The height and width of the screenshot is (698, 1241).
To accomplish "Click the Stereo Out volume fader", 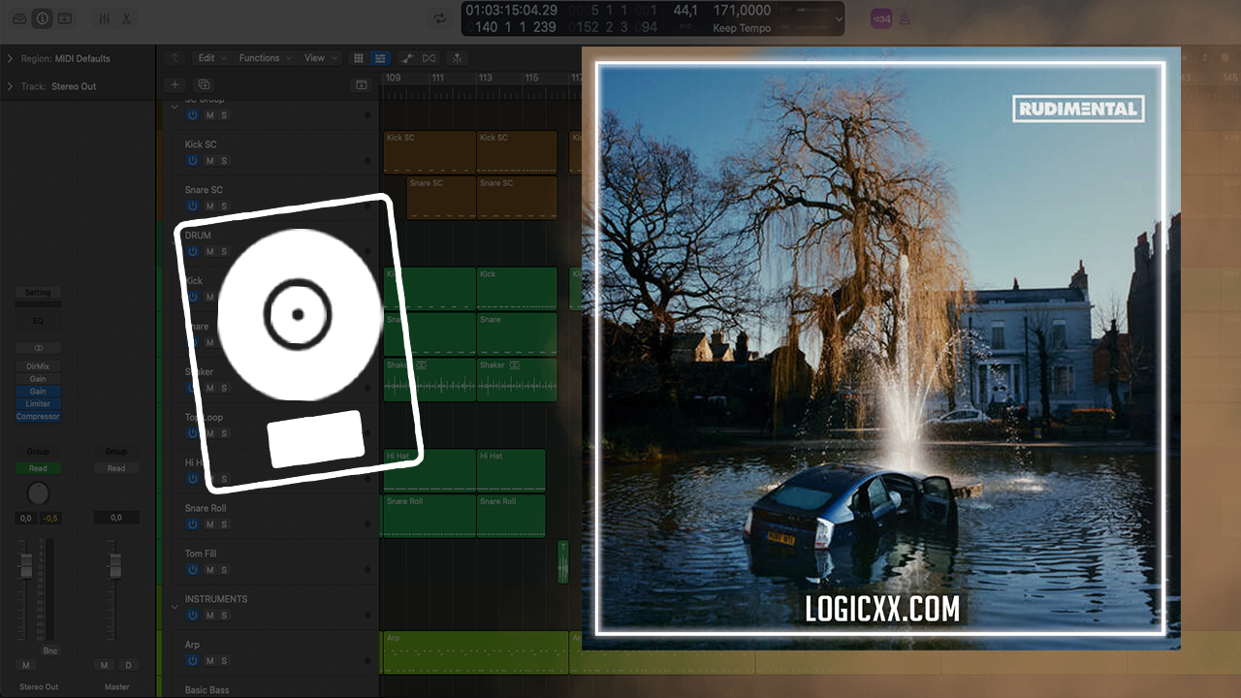I will (x=27, y=565).
